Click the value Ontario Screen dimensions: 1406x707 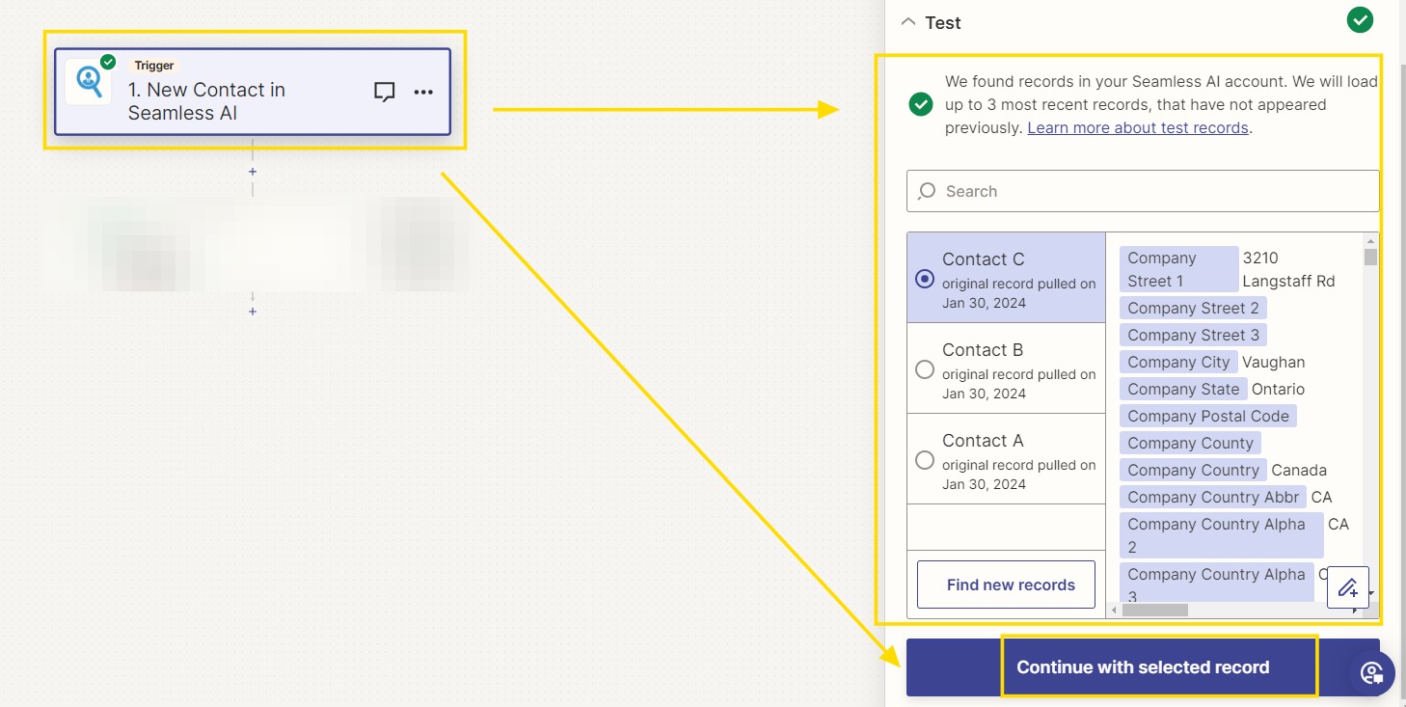coord(1278,389)
